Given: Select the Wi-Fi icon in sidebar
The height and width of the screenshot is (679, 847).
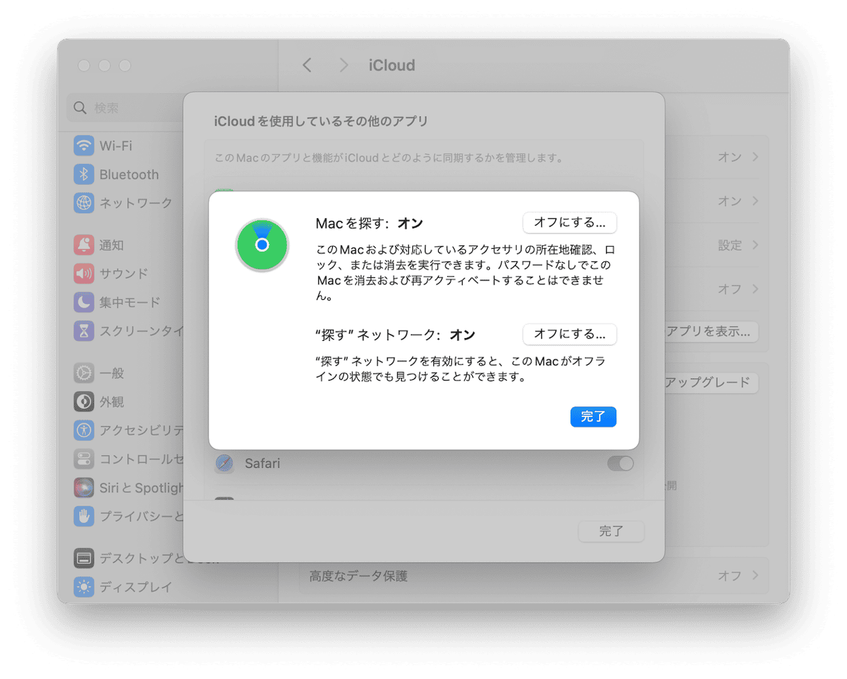Looking at the screenshot, I should pyautogui.click(x=84, y=146).
